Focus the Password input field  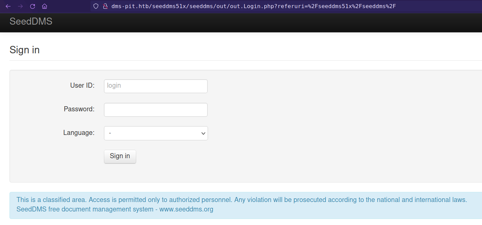155,110
